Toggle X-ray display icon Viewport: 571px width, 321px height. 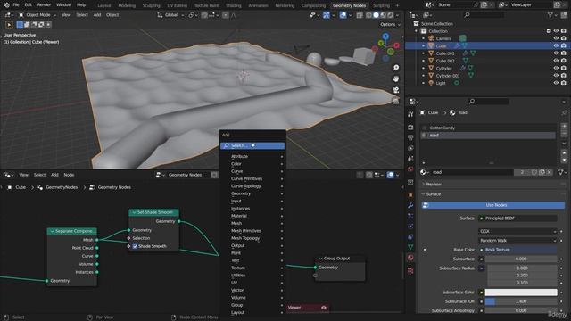[x=360, y=15]
